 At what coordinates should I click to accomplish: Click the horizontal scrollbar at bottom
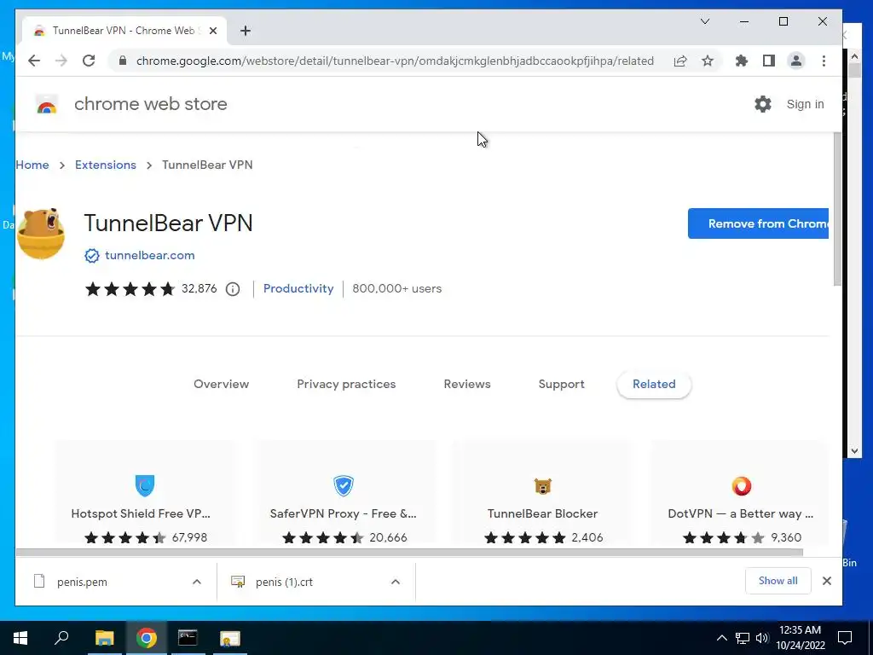click(x=409, y=553)
